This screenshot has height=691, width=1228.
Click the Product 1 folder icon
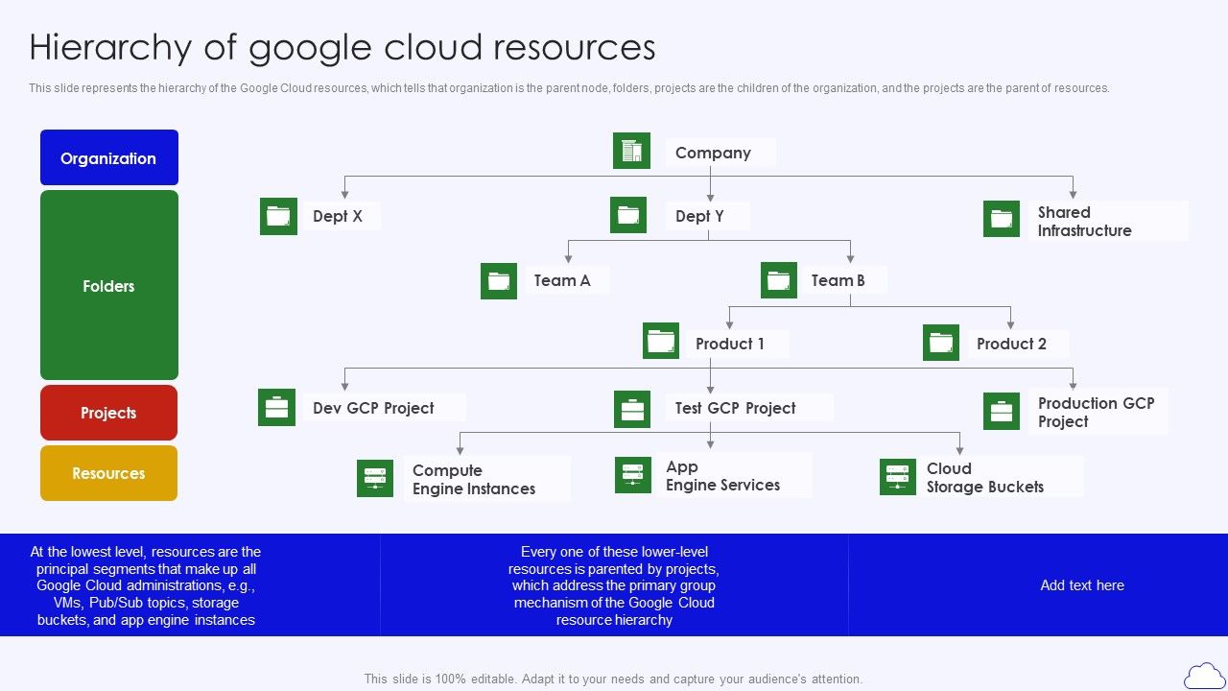pyautogui.click(x=661, y=341)
